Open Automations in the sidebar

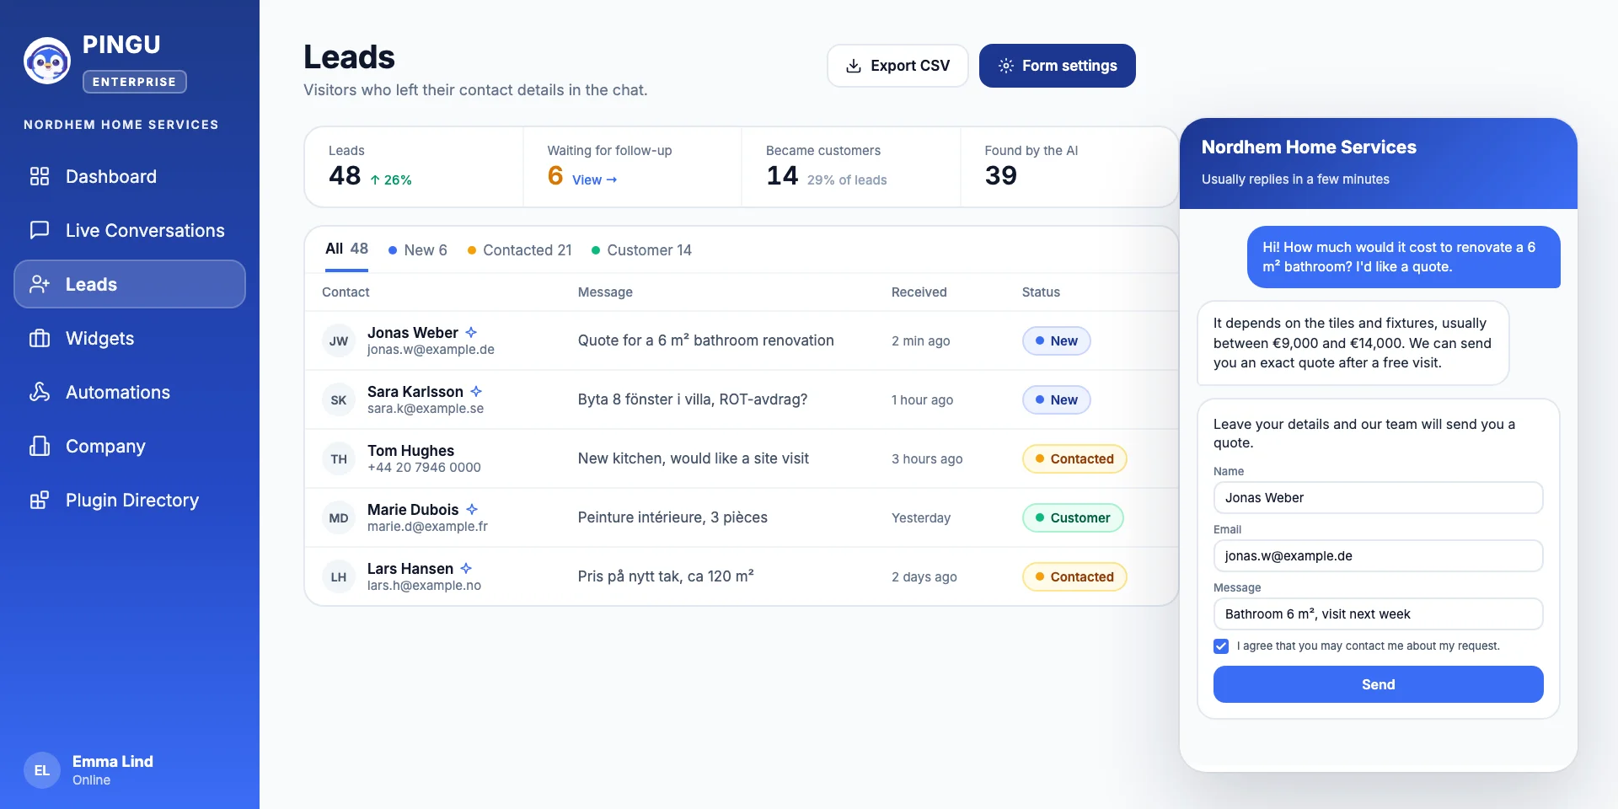tap(130, 392)
